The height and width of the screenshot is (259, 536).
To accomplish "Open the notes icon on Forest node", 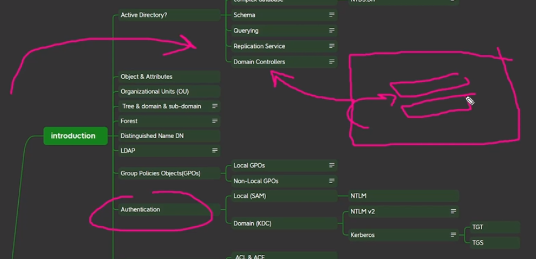I will click(x=214, y=121).
